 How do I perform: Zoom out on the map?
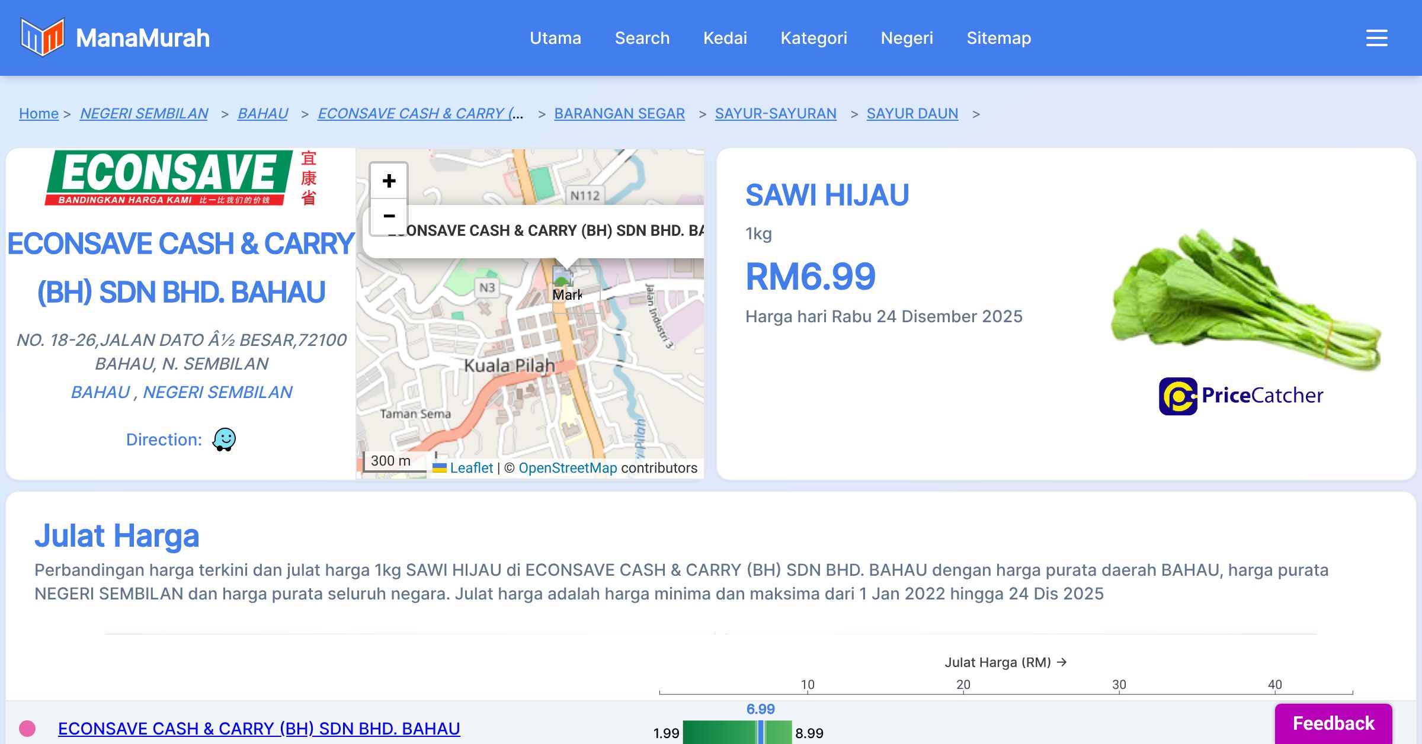pos(389,216)
